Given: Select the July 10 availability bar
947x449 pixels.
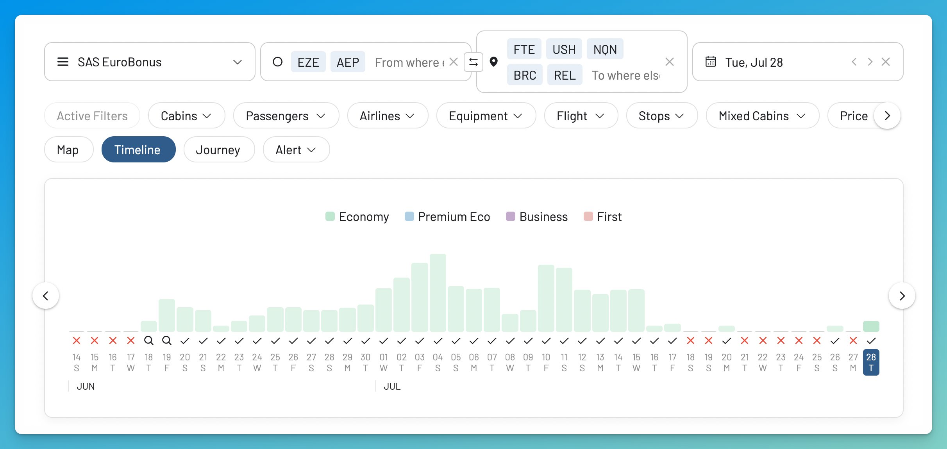Looking at the screenshot, I should pos(546,298).
